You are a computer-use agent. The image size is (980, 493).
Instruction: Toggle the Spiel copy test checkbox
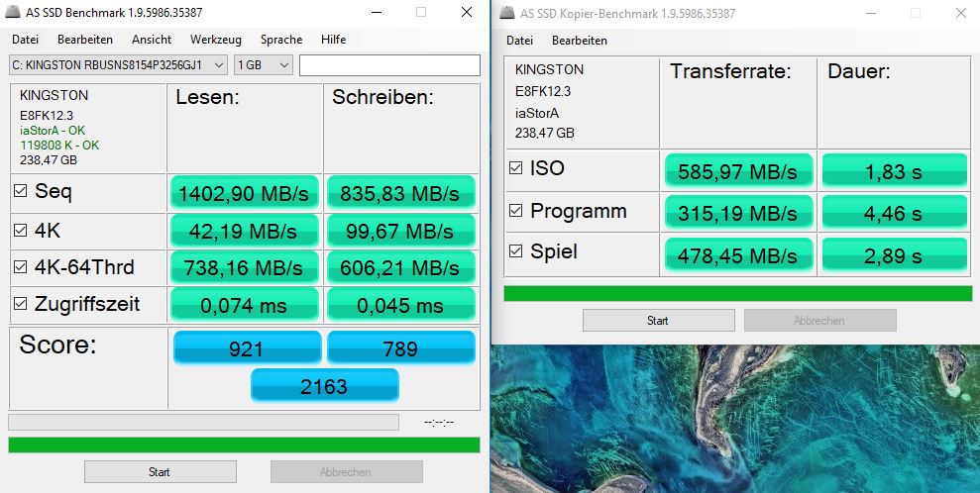pos(515,250)
